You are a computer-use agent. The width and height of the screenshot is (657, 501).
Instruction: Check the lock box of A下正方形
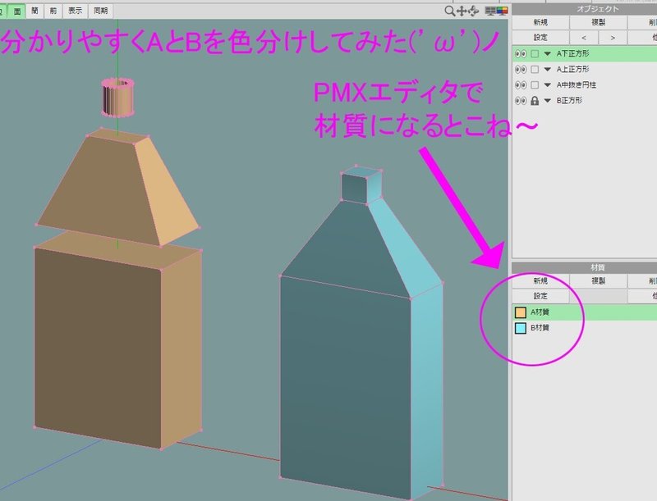click(x=535, y=54)
